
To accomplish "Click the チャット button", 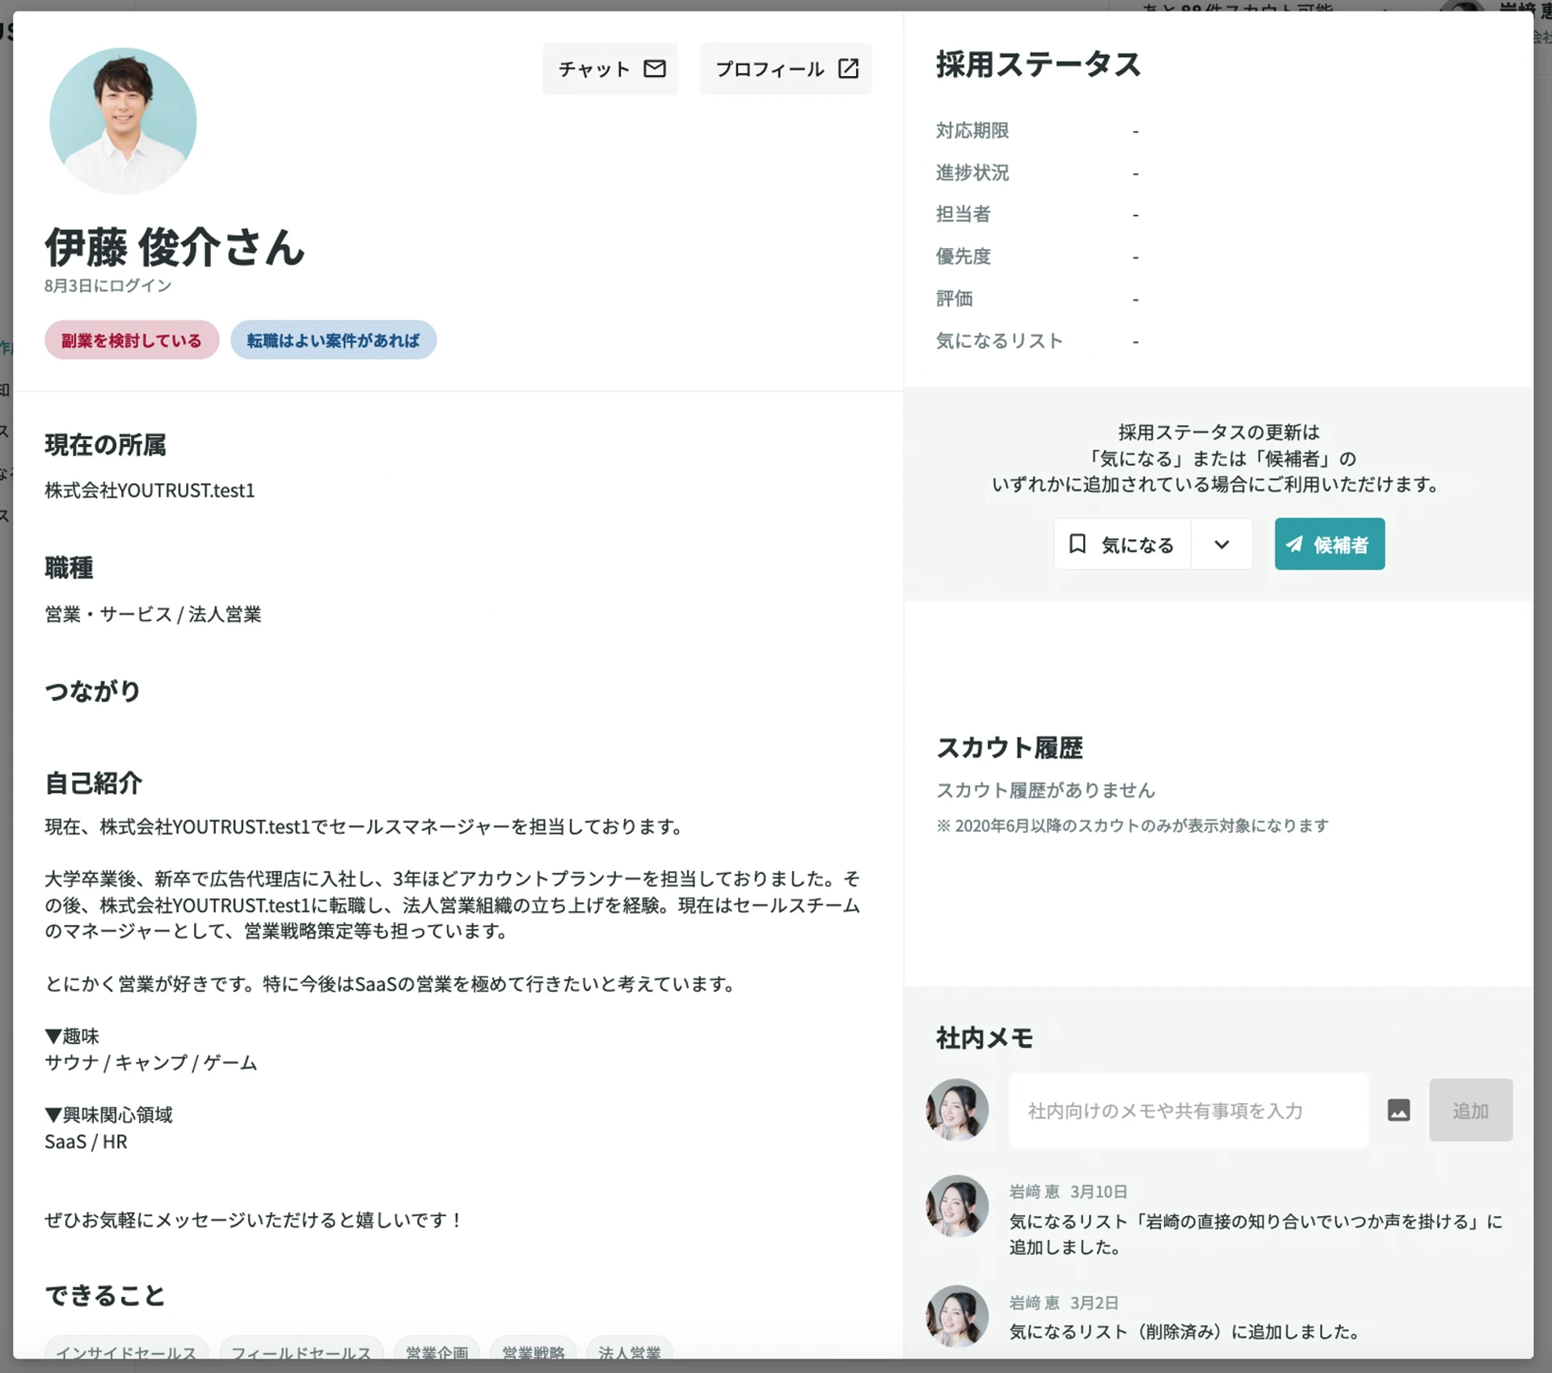I will point(610,69).
